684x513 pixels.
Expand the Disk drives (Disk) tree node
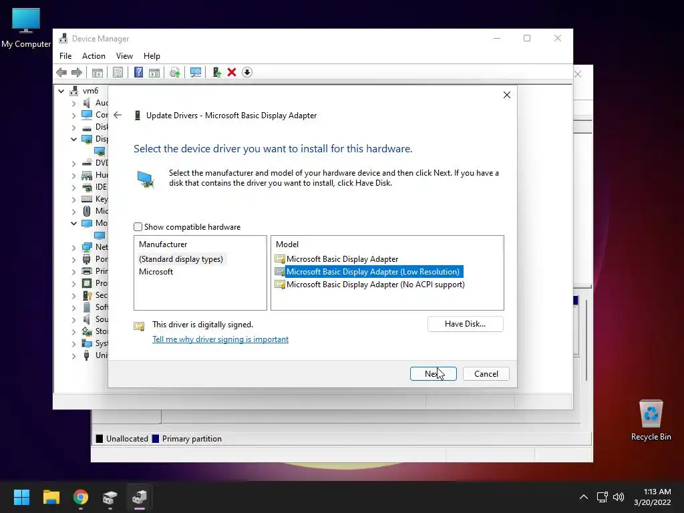point(73,128)
